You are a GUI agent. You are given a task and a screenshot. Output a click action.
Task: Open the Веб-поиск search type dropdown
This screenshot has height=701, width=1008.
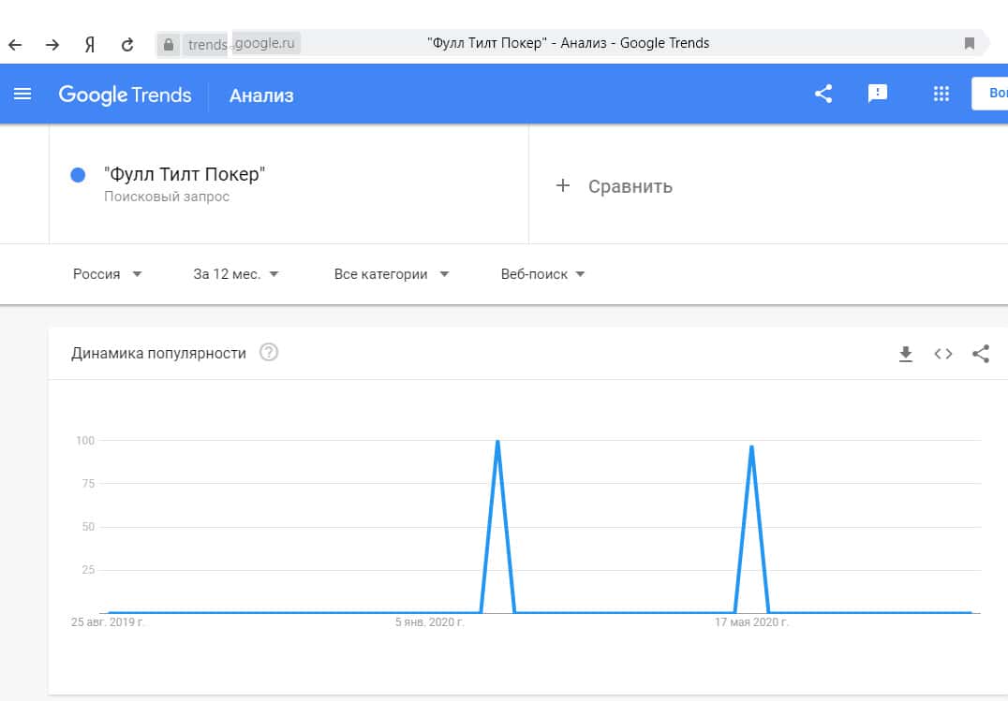pyautogui.click(x=542, y=274)
